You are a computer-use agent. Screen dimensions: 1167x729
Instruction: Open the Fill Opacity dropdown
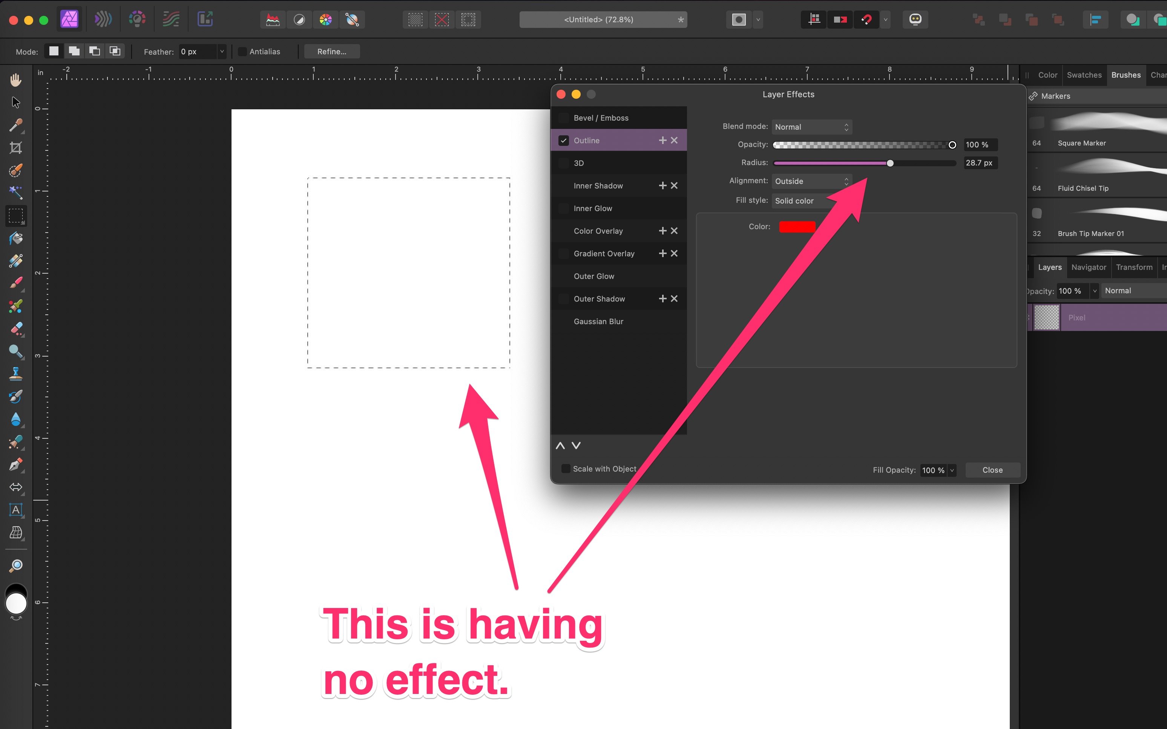(x=952, y=470)
